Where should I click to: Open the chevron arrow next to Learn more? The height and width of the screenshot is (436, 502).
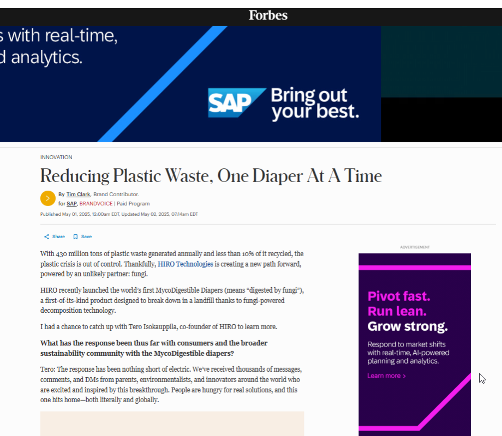[404, 376]
